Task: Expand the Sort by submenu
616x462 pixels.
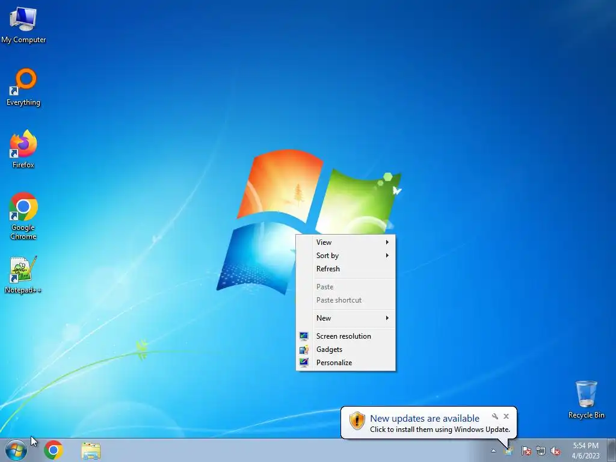Action: pos(346,256)
